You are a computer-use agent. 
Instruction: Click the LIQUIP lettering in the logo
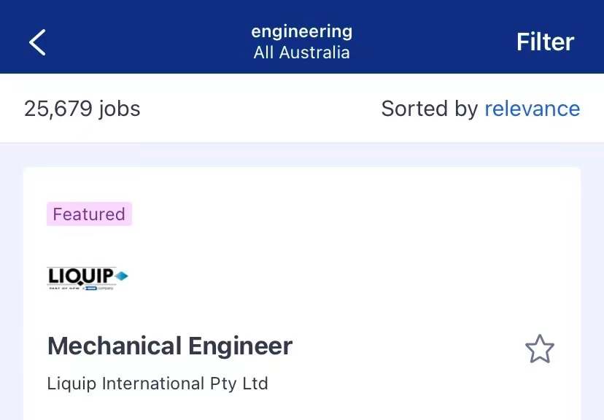pos(80,276)
